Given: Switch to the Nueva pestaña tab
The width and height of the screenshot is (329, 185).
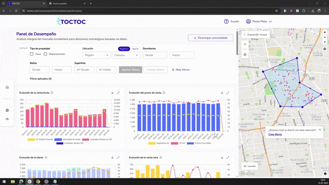Looking at the screenshot, I should pyautogui.click(x=67, y=4).
